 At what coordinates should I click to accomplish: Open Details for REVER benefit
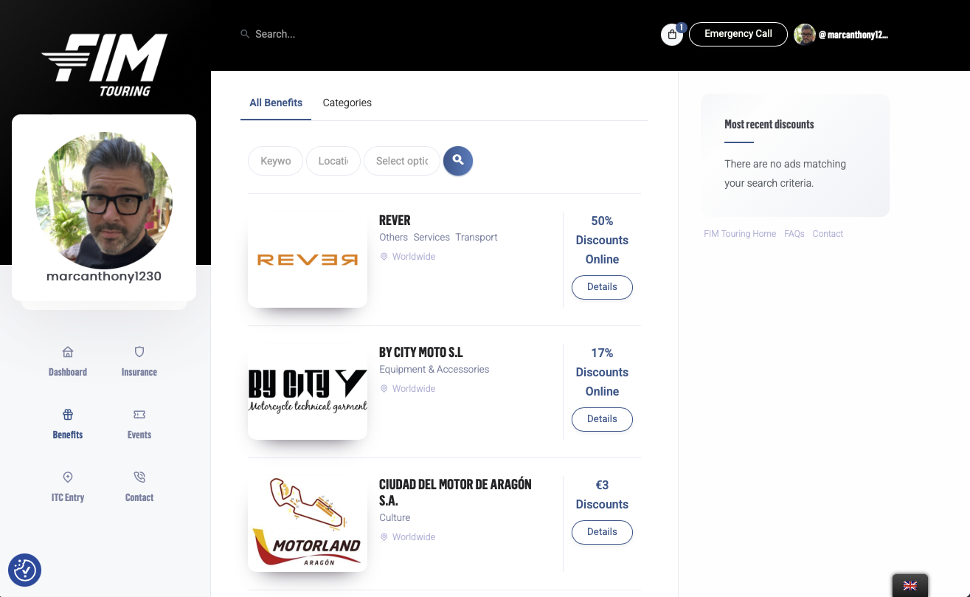(x=602, y=287)
